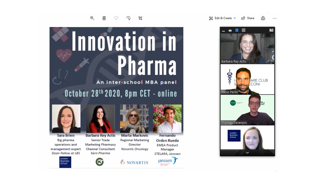Rotate the image using the rotate icon
This screenshot has width=328, height=184.
coord(128,18)
